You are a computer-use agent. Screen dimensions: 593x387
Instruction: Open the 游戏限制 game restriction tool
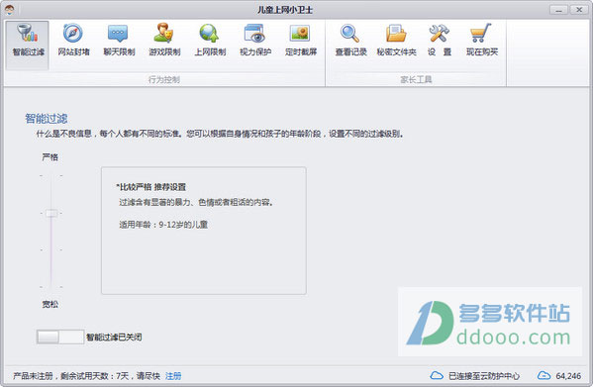click(164, 41)
